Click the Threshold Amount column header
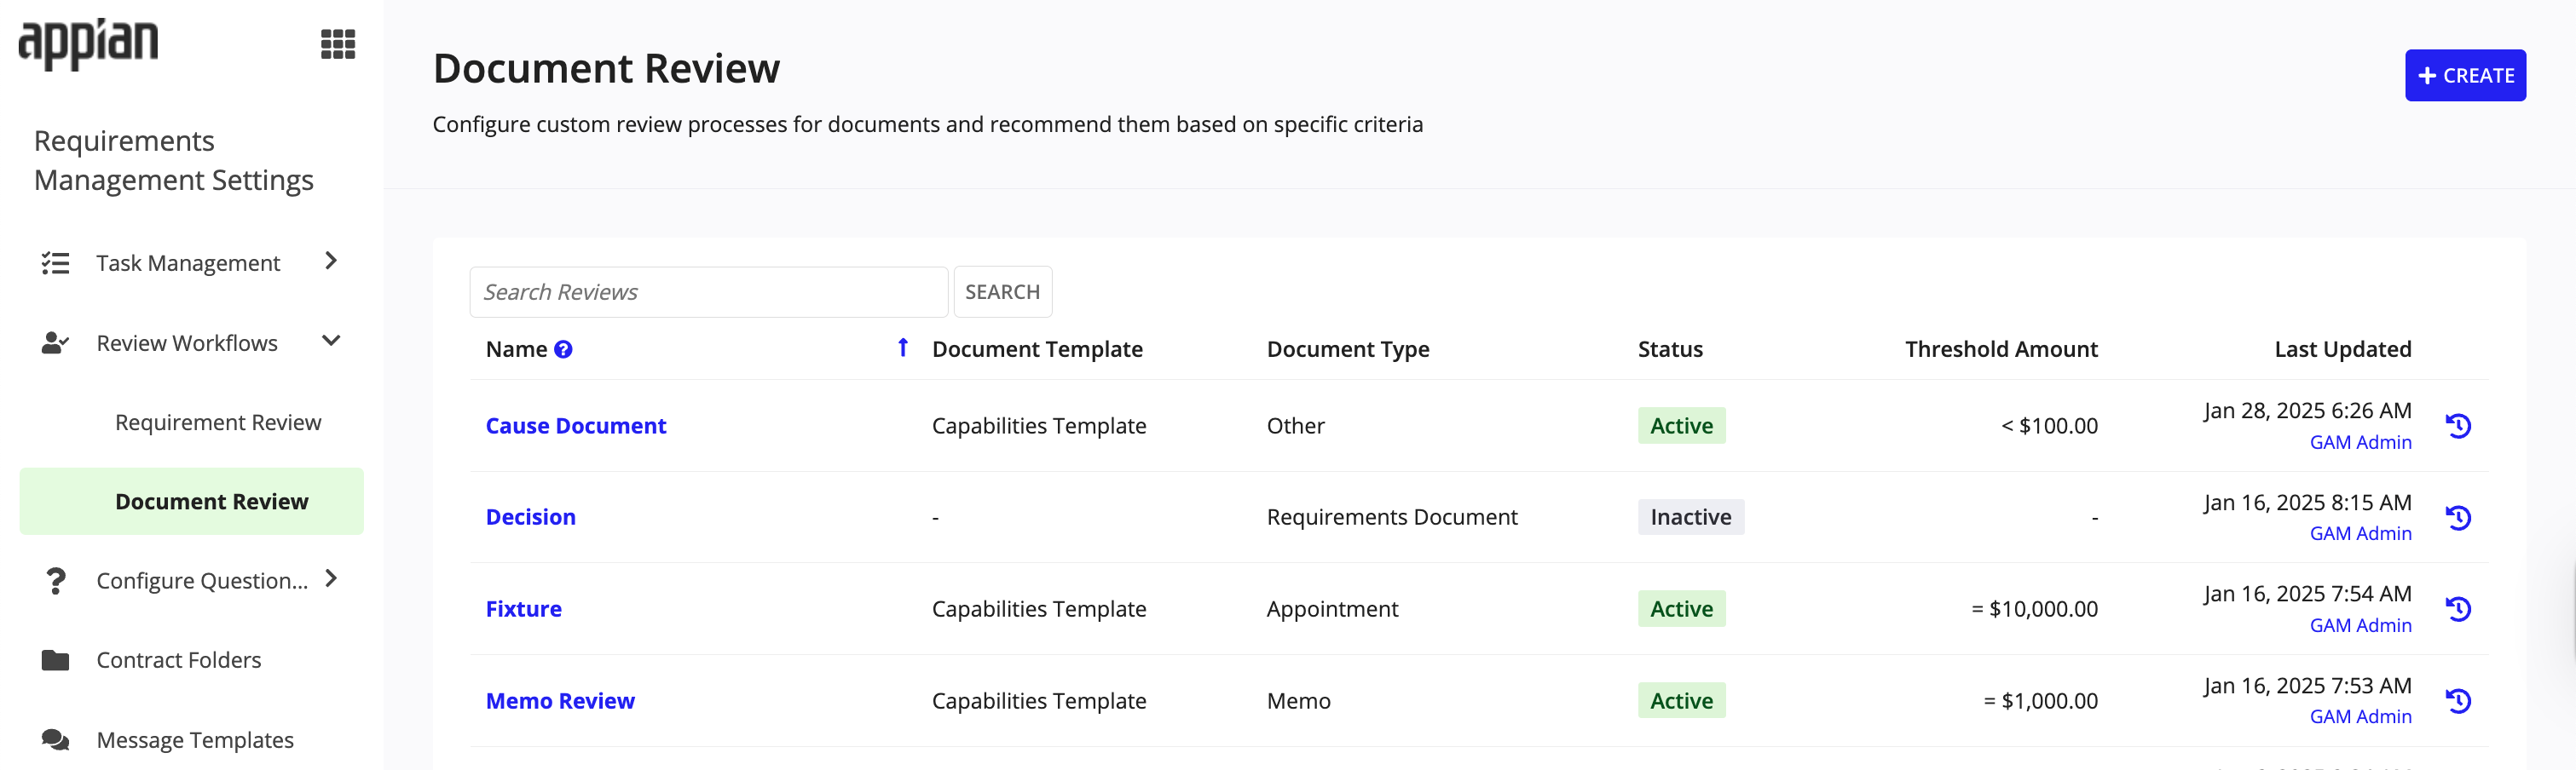2576x770 pixels. 2001,349
